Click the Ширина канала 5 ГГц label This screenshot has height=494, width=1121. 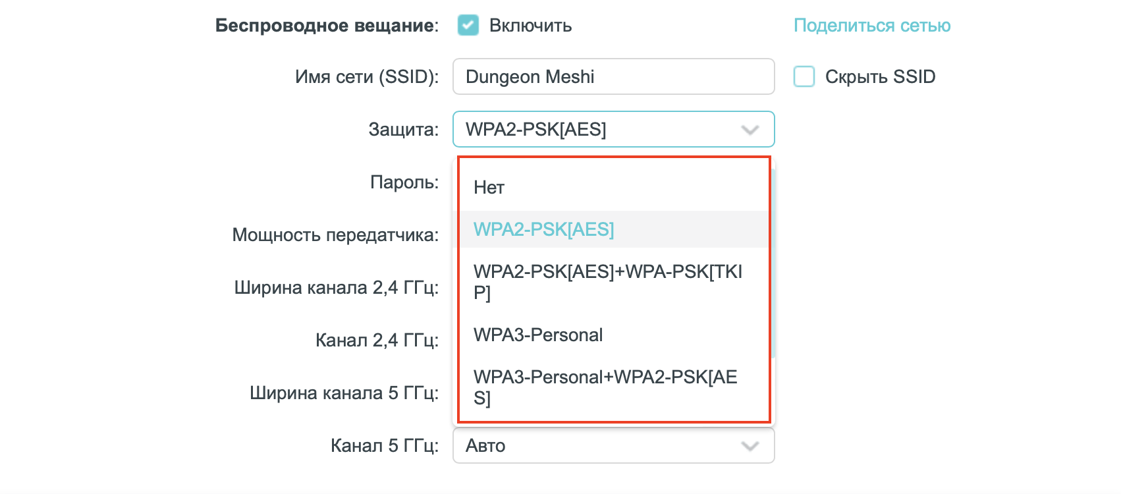pyautogui.click(x=343, y=393)
